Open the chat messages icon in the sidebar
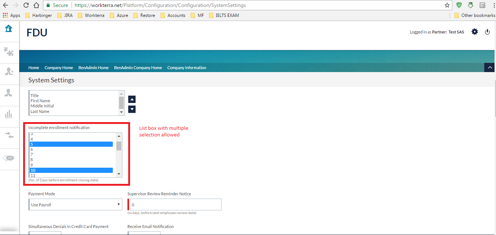 [9, 158]
